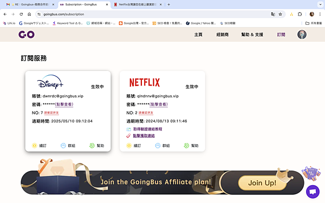Click the Join Up! button

(262, 183)
